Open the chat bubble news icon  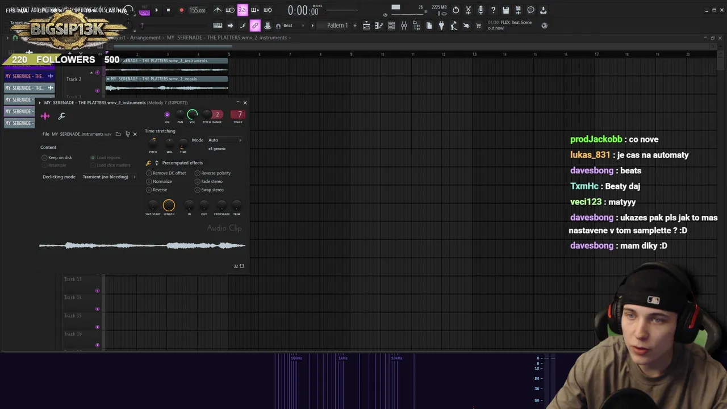tap(530, 10)
